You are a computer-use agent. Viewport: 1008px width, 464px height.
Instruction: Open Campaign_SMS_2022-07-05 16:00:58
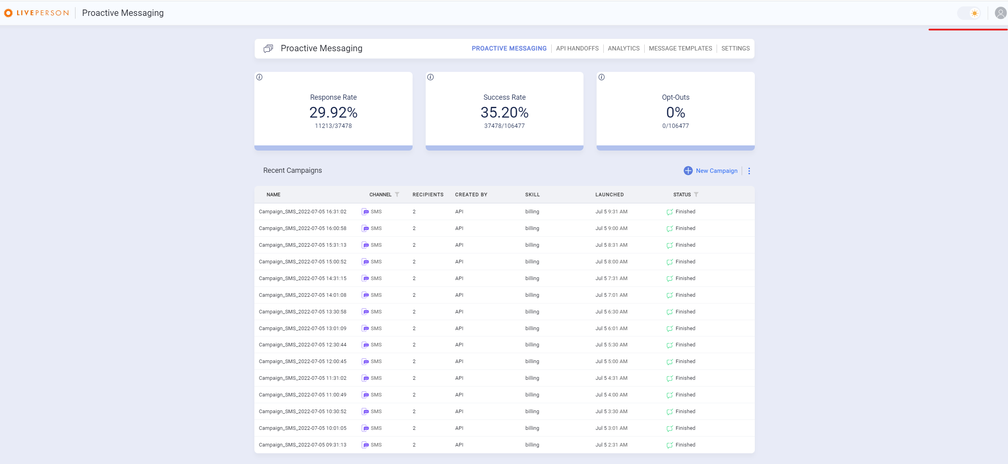(x=302, y=228)
